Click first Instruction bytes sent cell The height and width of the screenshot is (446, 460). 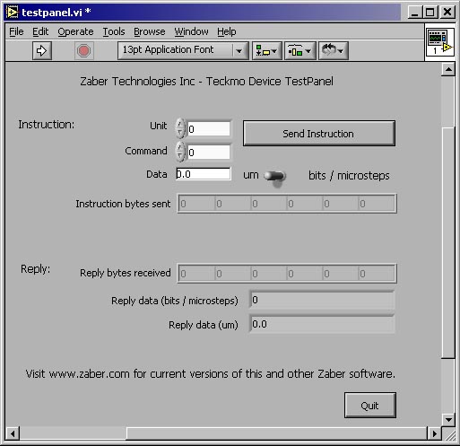point(196,204)
